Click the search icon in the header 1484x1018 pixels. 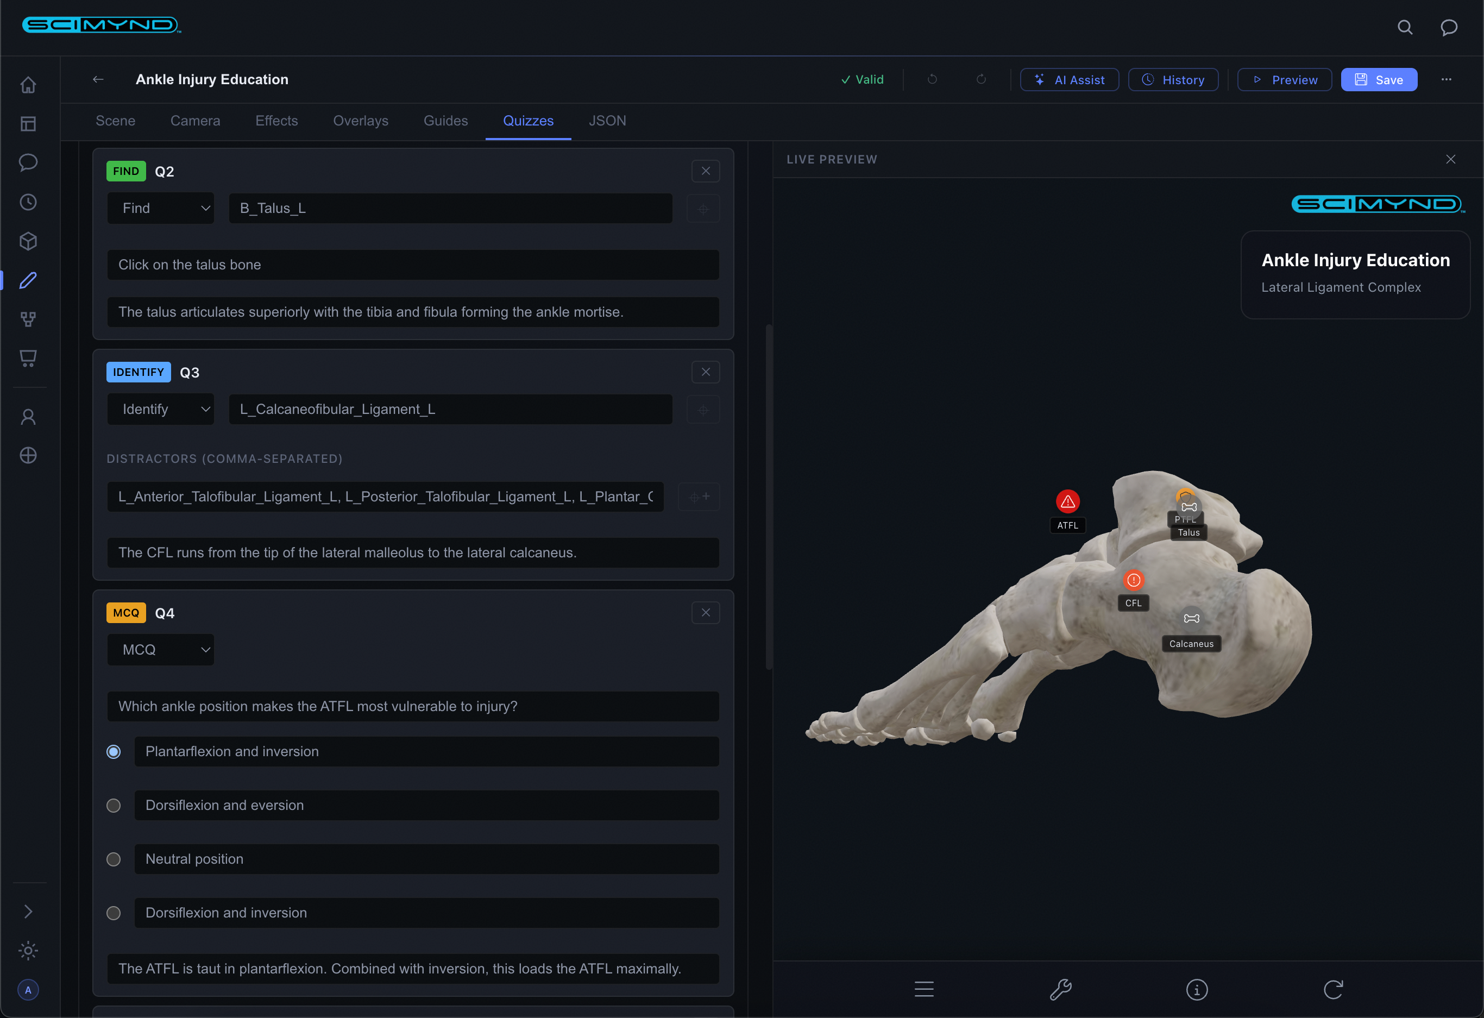click(x=1405, y=28)
